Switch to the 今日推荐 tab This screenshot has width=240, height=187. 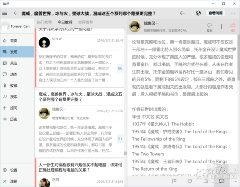(65, 22)
